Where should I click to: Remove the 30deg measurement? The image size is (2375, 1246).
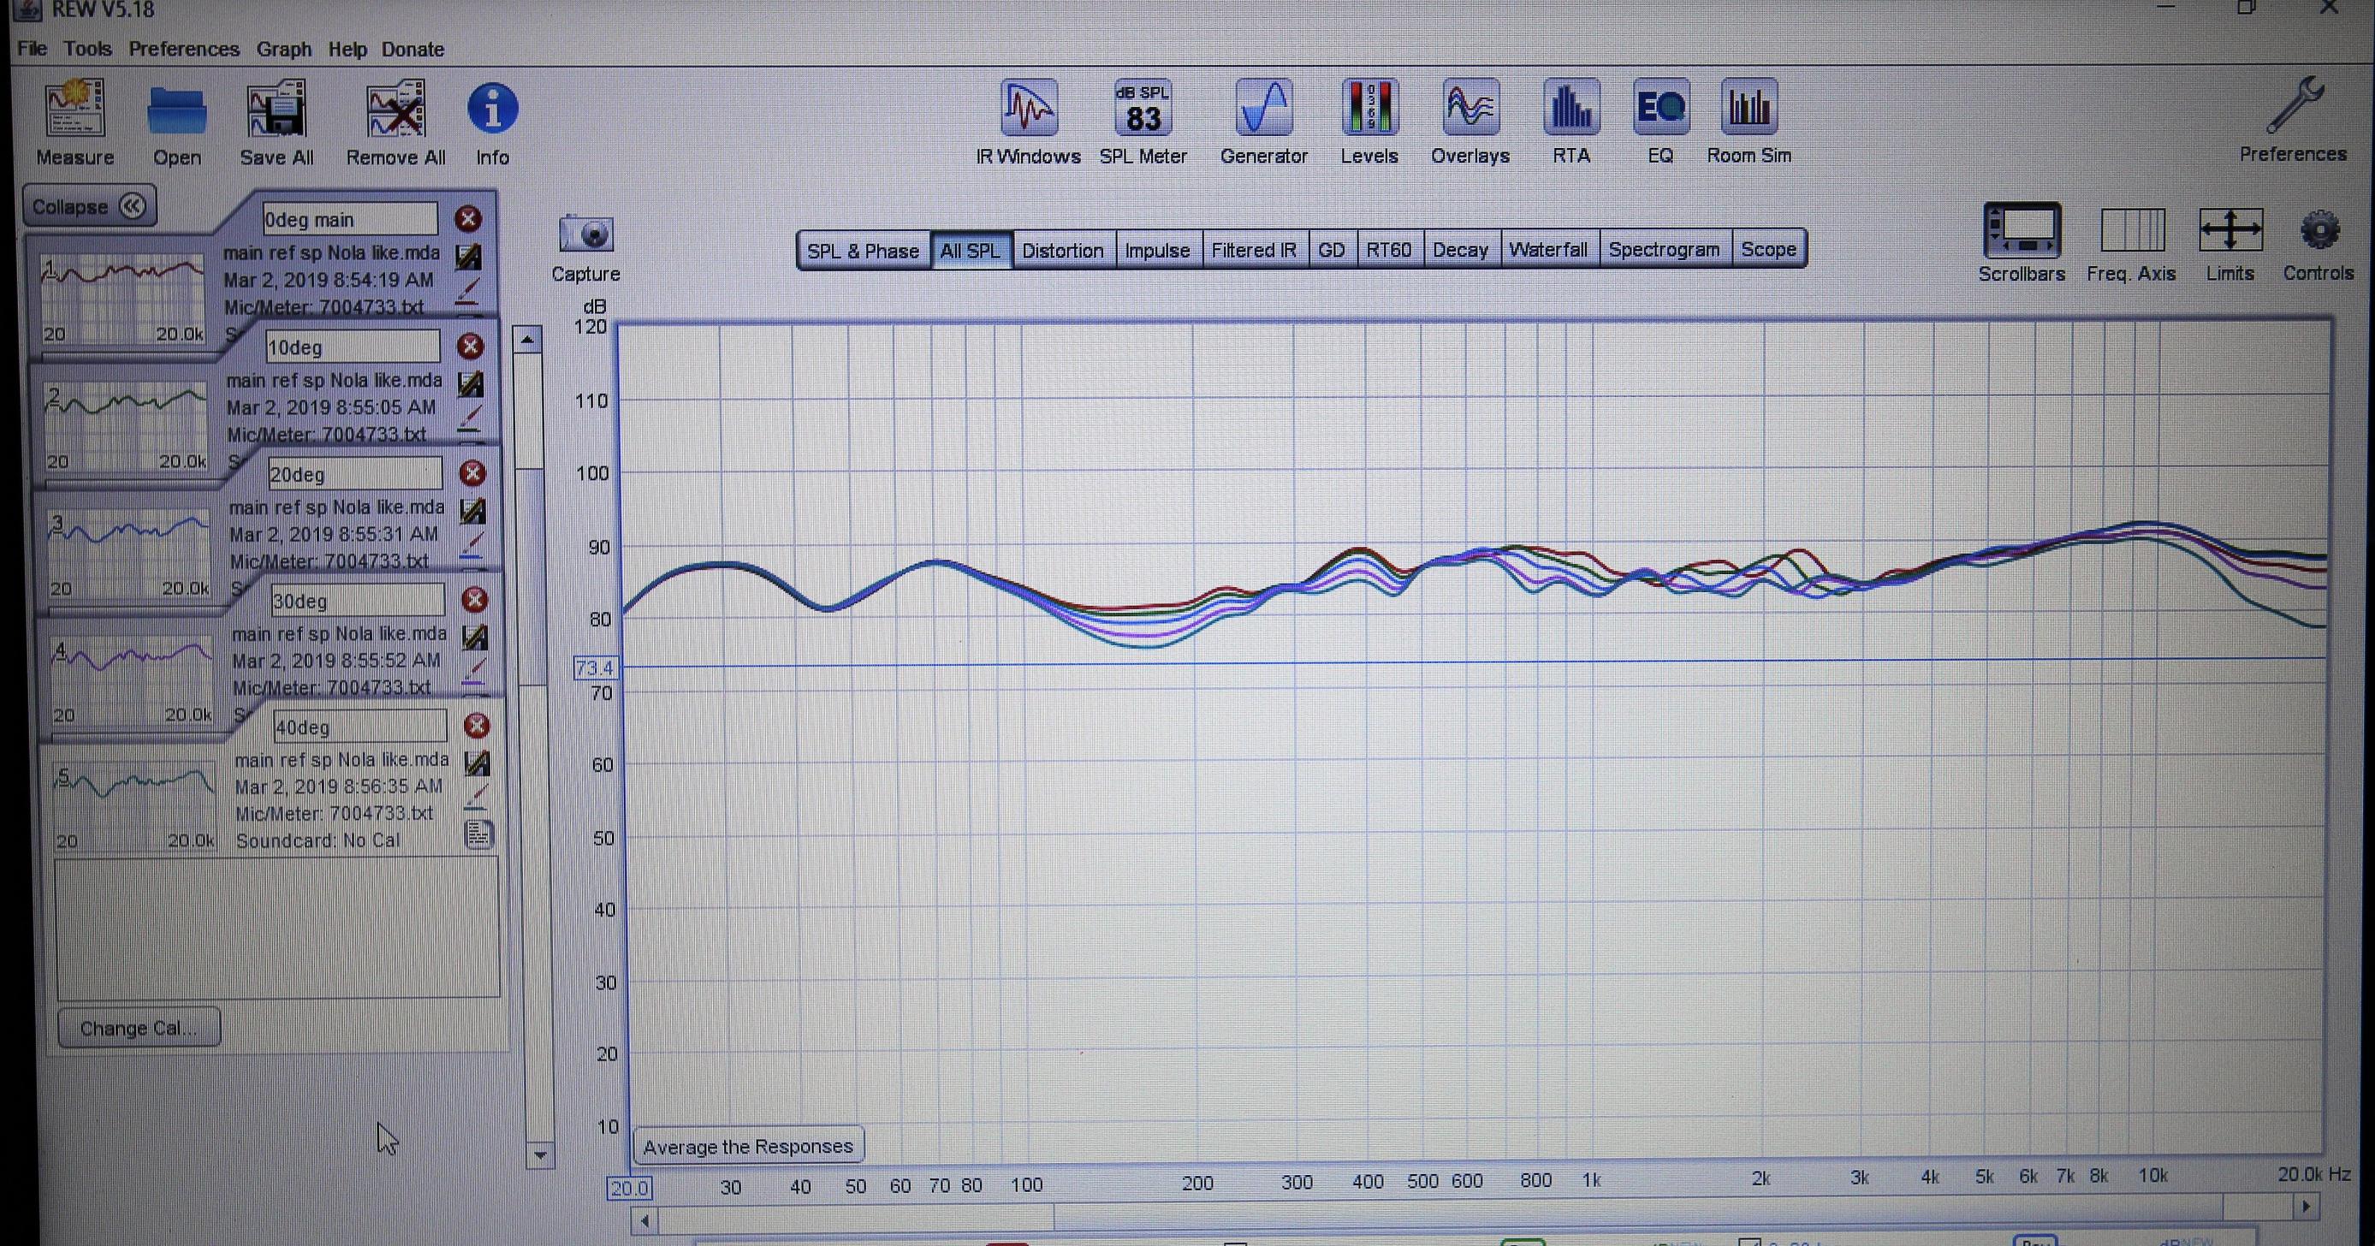[x=475, y=600]
